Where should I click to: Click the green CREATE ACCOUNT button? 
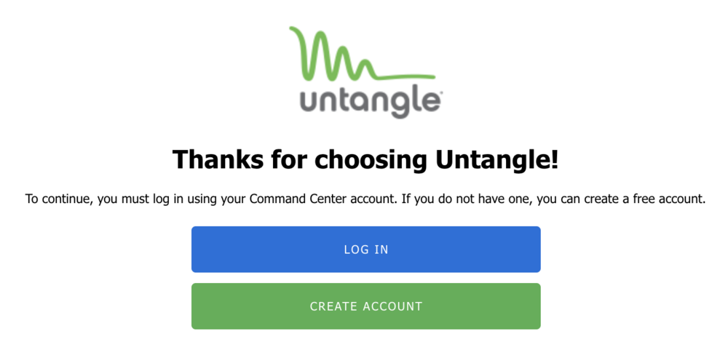[x=365, y=306]
